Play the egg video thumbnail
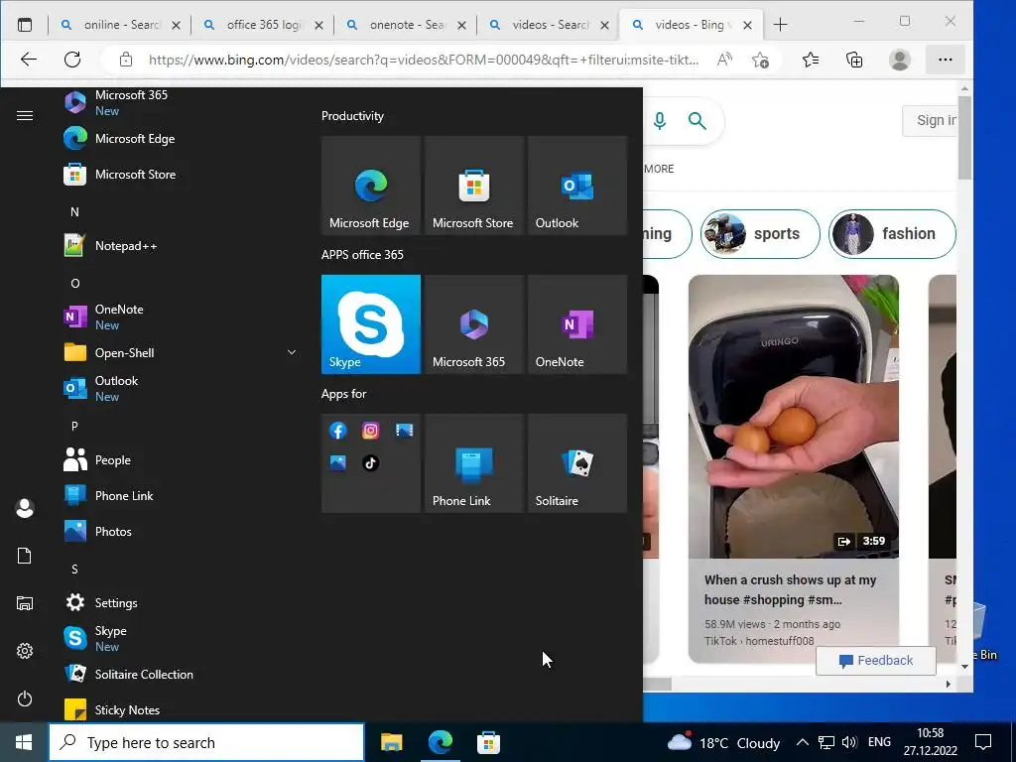This screenshot has width=1016, height=762. click(x=793, y=416)
